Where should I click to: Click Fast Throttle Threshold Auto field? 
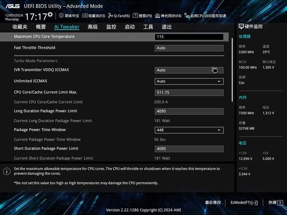[x=189, y=48]
